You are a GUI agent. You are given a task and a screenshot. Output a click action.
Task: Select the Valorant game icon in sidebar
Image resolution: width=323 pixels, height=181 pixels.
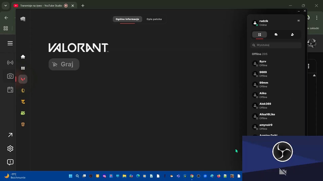click(23, 79)
